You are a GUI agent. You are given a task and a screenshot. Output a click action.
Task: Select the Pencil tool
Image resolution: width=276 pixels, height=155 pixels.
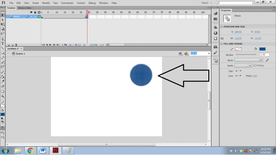click(2, 57)
